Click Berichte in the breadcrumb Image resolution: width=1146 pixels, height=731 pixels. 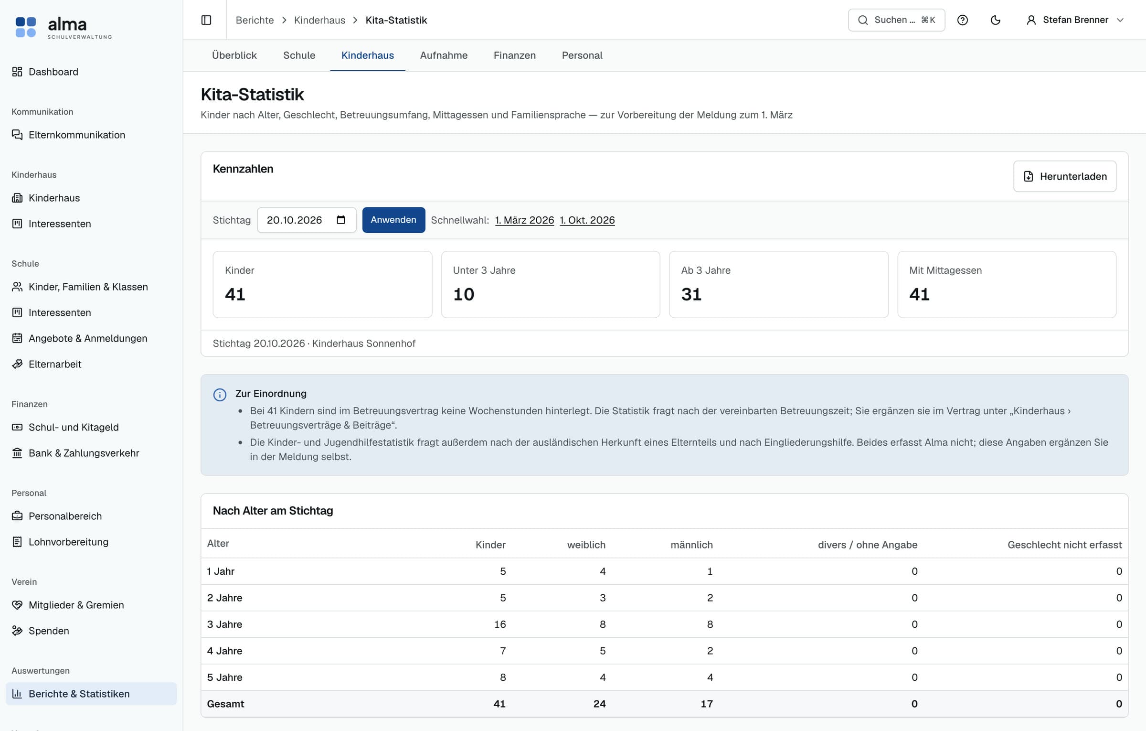(255, 20)
